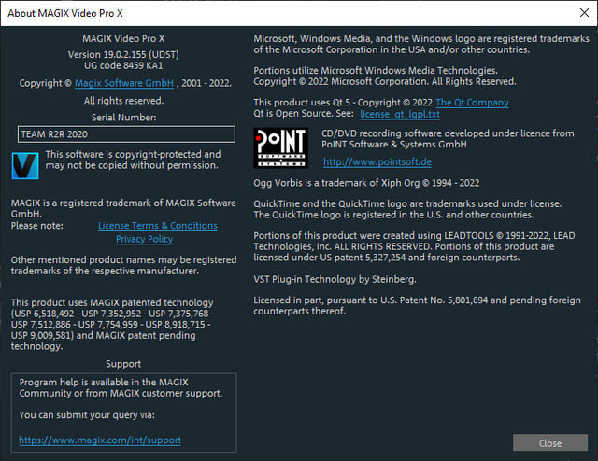This screenshot has width=598, height=461.
Task: Click the PoINT Software logo
Action: [280, 147]
